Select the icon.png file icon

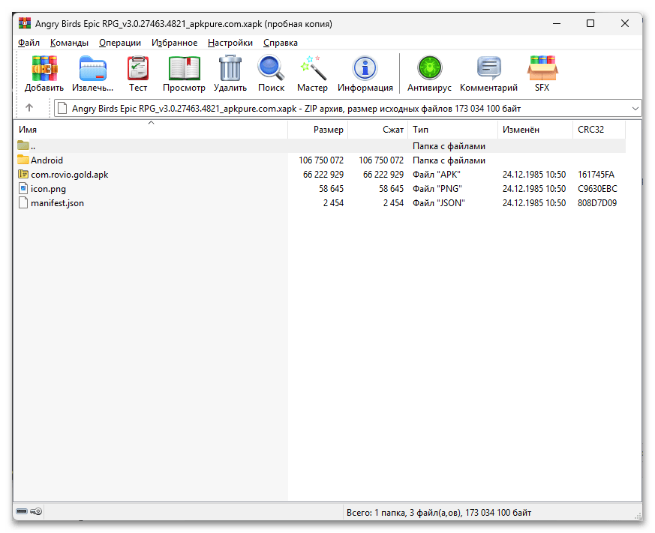tap(23, 188)
